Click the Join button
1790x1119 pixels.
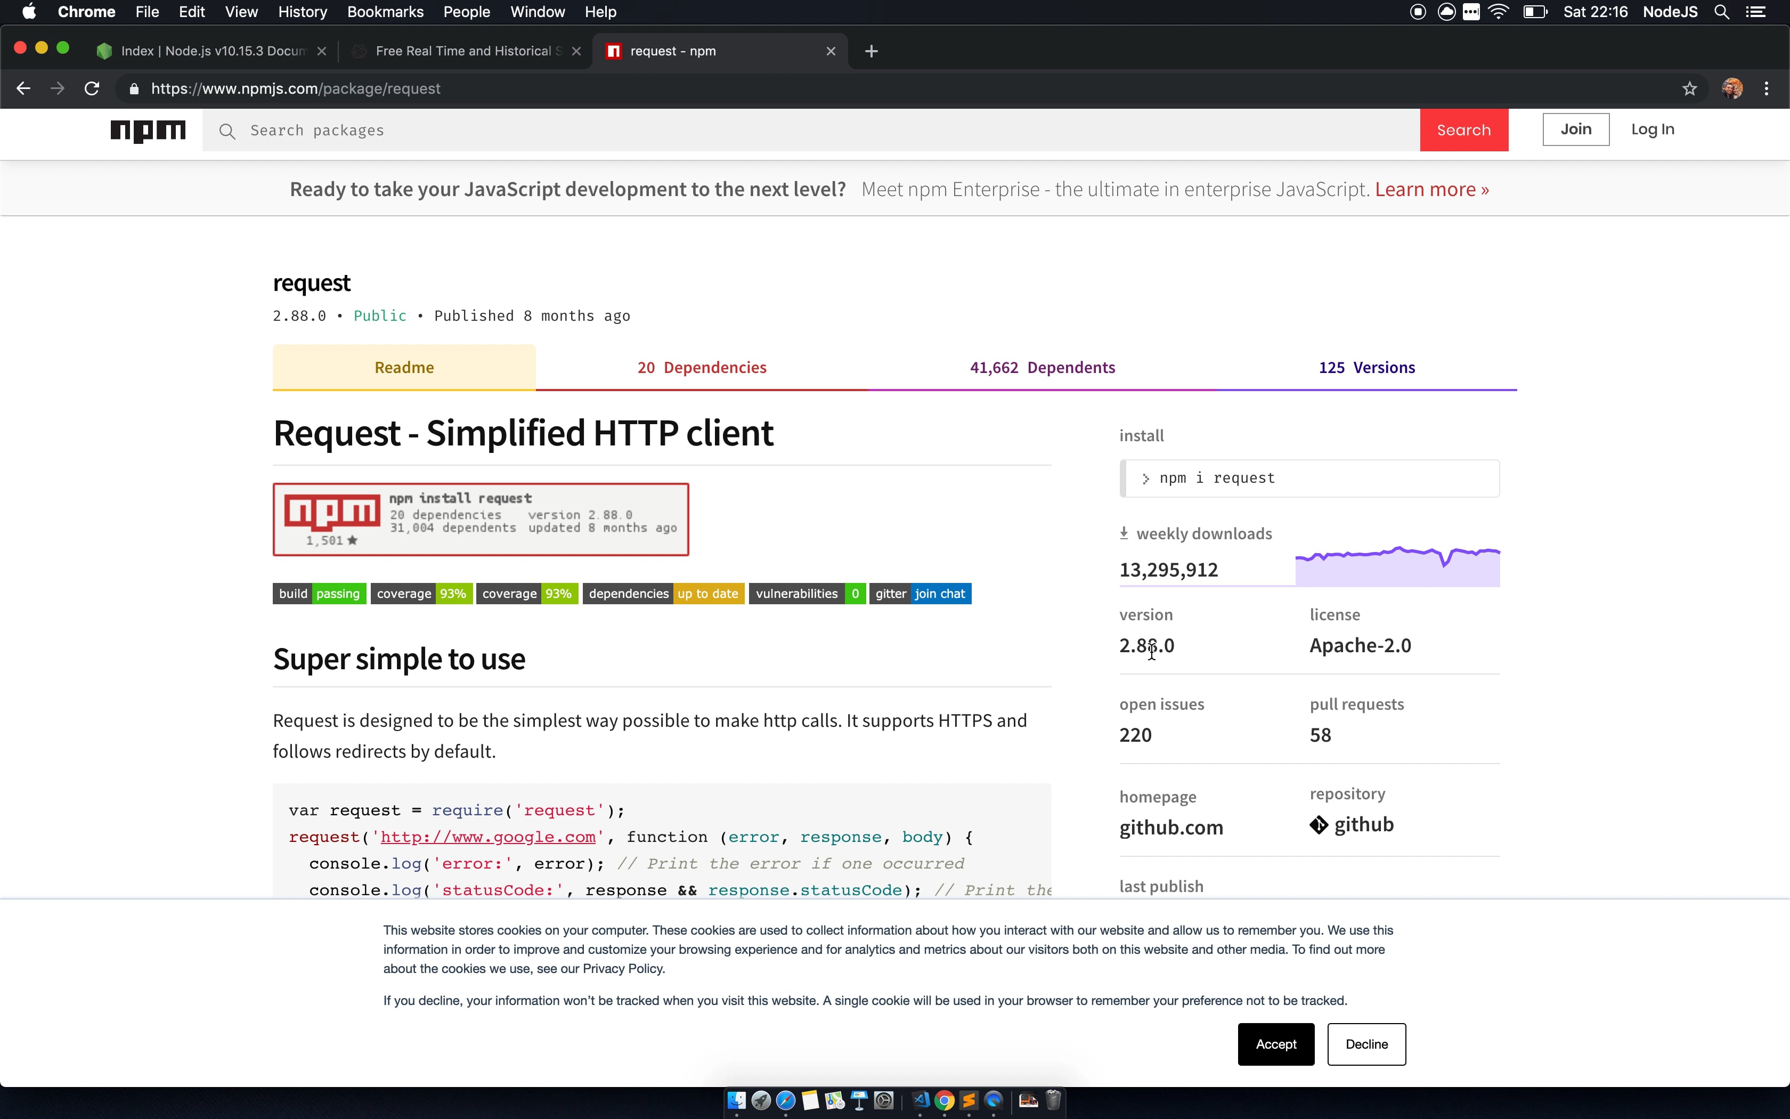(x=1575, y=129)
